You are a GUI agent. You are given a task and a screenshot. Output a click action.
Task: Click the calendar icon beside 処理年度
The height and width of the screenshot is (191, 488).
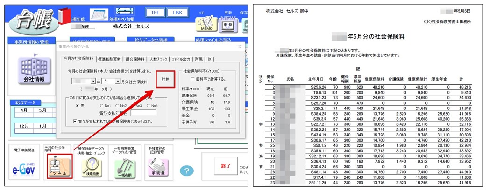pyautogui.click(x=99, y=14)
